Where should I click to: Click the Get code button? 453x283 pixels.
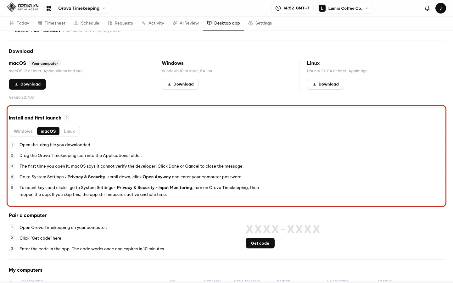point(260,243)
